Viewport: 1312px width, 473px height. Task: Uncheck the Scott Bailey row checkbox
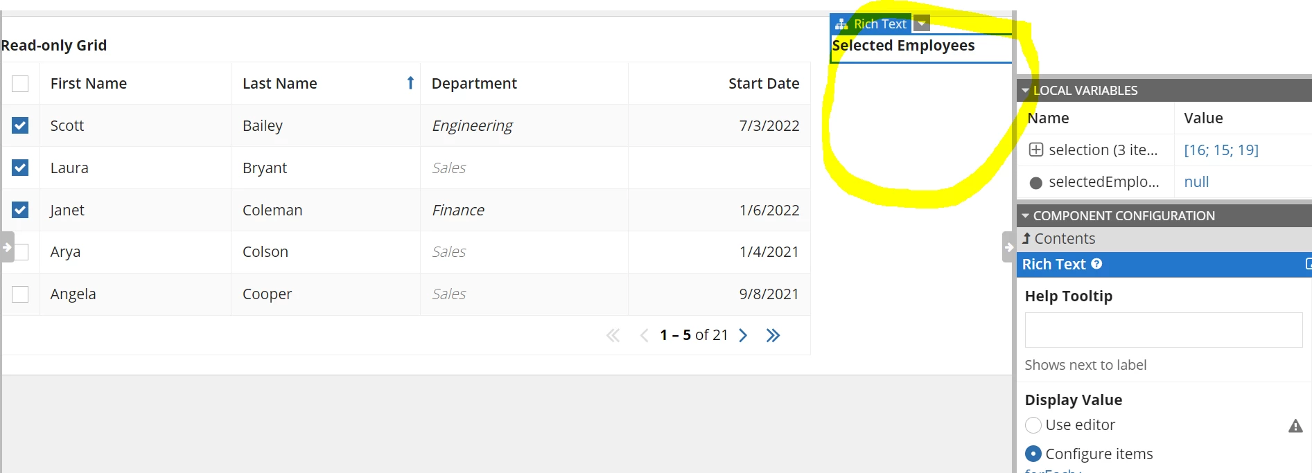pyautogui.click(x=20, y=125)
